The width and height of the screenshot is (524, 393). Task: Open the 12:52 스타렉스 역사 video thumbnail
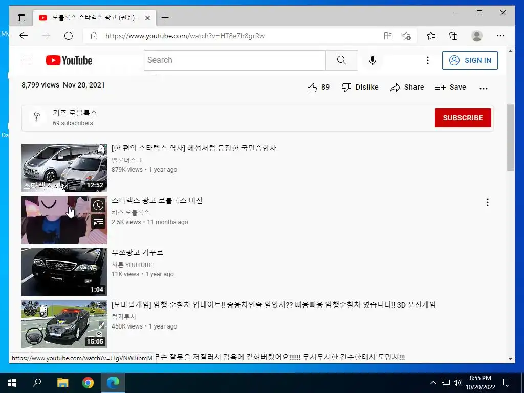[64, 168]
